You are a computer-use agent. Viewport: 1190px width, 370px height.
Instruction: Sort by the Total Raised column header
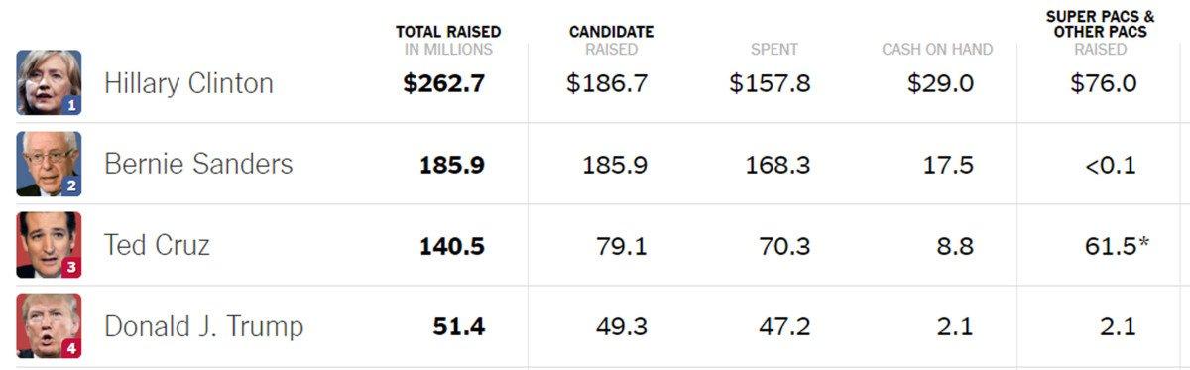pyautogui.click(x=448, y=41)
